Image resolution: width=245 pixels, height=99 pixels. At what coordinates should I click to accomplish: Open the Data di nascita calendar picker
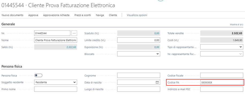click(x=157, y=82)
